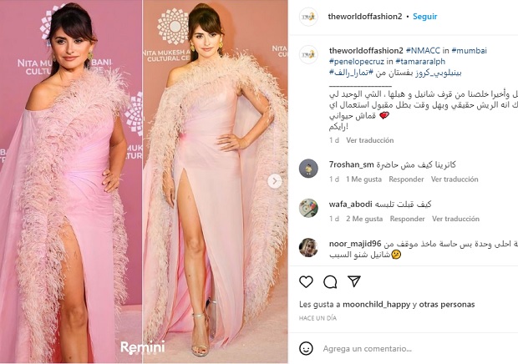Follow the account with Seguir
This screenshot has width=518, height=364.
(x=424, y=17)
